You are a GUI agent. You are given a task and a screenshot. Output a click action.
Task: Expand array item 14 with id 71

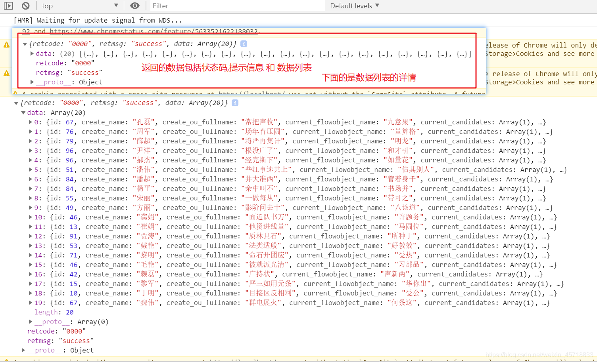pos(31,255)
